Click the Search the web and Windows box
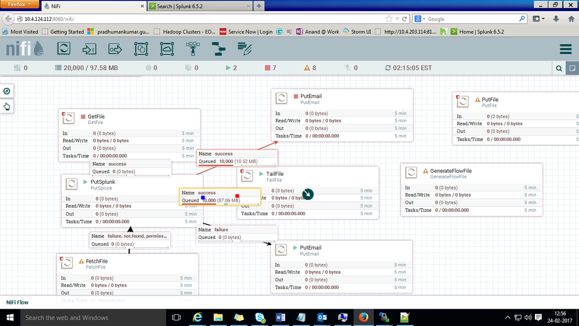Viewport: 579px width, 326px height. (x=93, y=317)
